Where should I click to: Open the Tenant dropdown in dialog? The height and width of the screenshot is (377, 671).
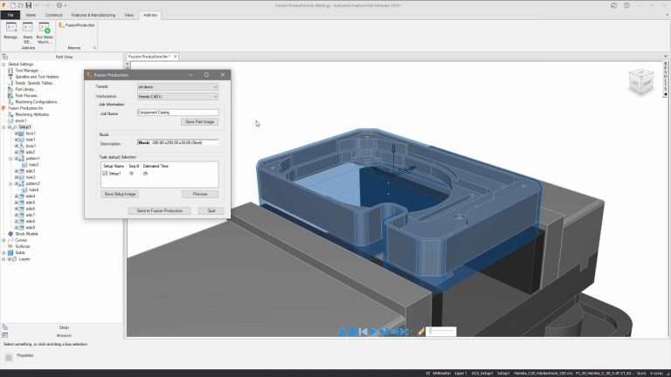(177, 86)
